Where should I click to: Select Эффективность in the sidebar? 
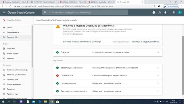(x=16, y=32)
